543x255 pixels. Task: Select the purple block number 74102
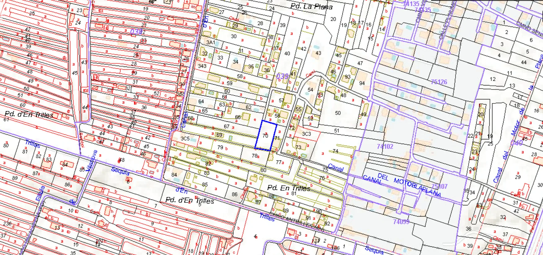tap(385, 146)
